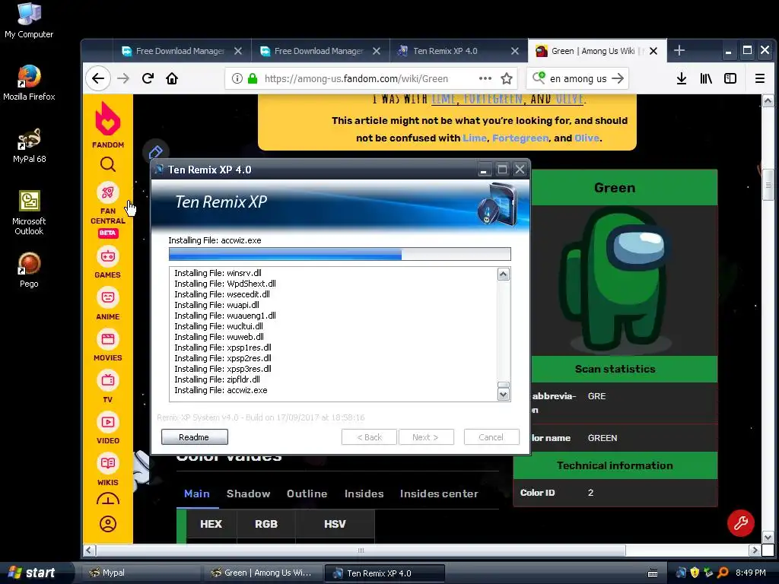779x584 pixels.
Task: Open Mozilla Firefox desktop shortcut
Action: pos(29,83)
